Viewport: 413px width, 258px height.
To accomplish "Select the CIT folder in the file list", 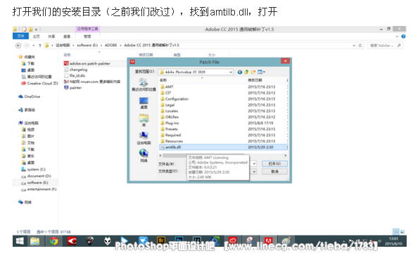I will tap(166, 93).
